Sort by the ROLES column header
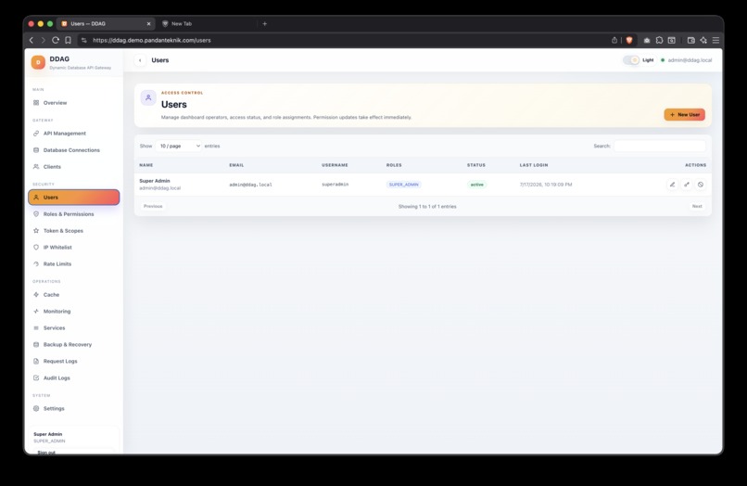747x486 pixels. tap(394, 165)
